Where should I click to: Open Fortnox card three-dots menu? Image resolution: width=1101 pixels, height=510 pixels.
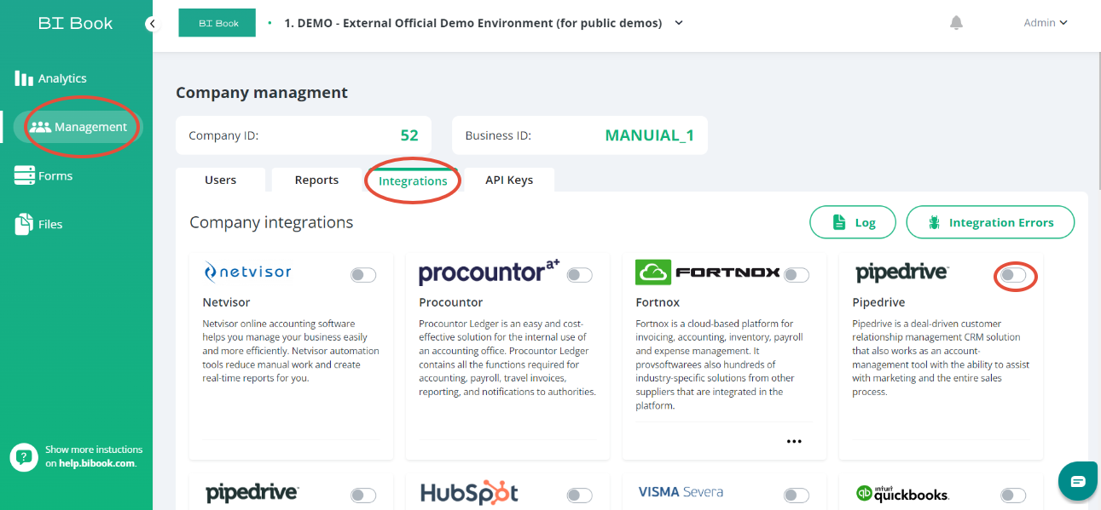(795, 441)
